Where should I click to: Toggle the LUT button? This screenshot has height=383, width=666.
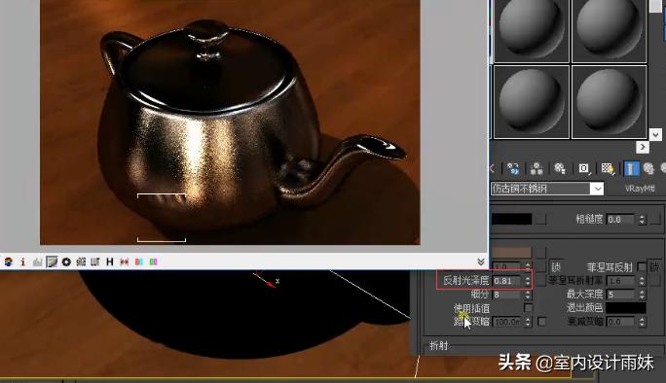95,262
